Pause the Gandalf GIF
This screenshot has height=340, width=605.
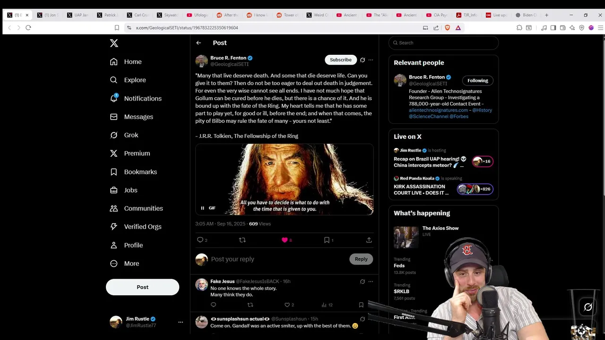pyautogui.click(x=202, y=208)
